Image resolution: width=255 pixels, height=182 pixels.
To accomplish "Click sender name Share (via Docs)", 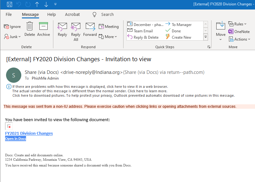I will (x=42, y=72).
